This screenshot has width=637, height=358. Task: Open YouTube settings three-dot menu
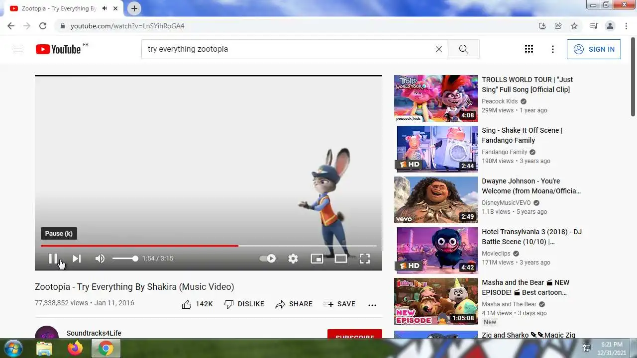coord(553,49)
